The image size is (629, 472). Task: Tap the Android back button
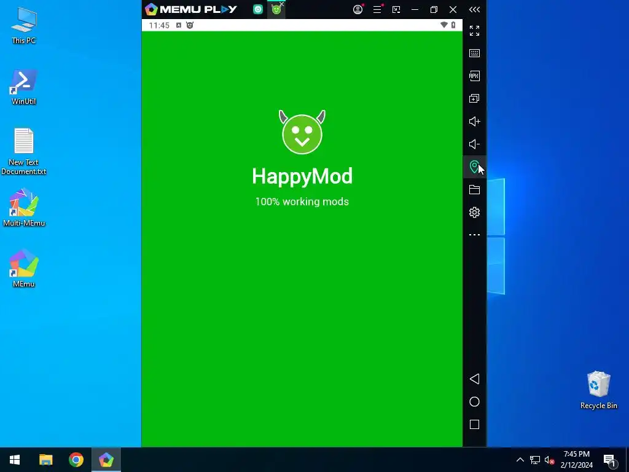click(x=475, y=379)
